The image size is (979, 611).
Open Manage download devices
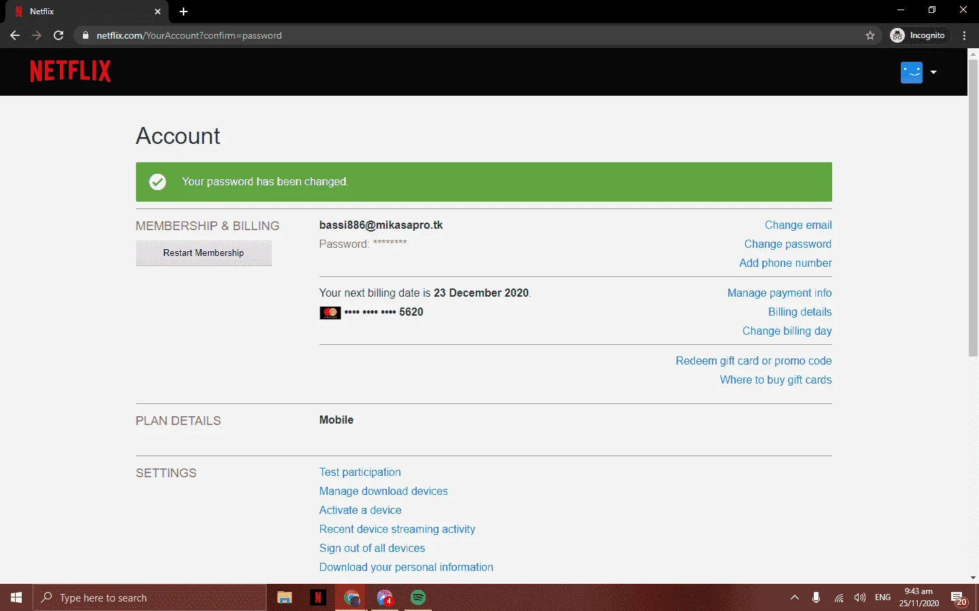pos(383,491)
